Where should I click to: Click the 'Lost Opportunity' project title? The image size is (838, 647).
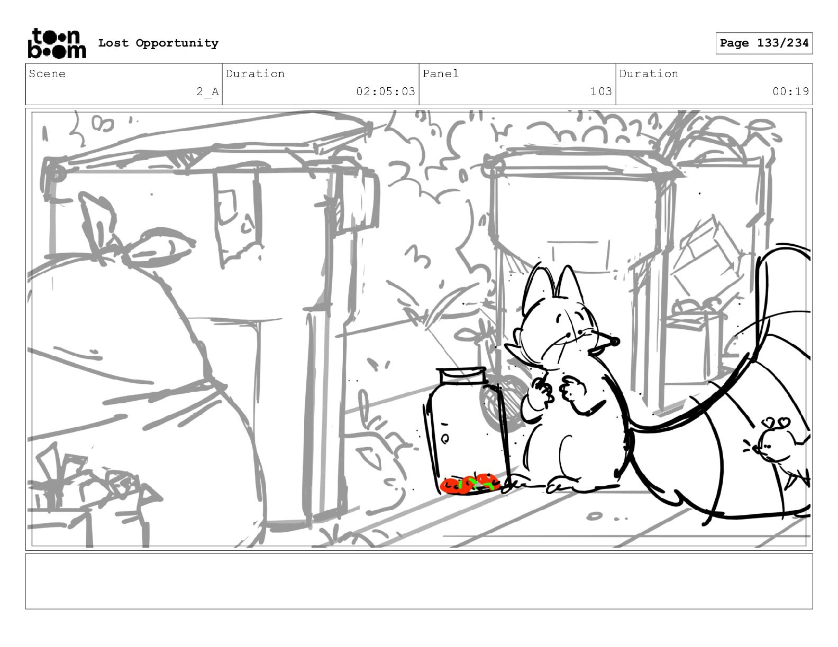[158, 43]
